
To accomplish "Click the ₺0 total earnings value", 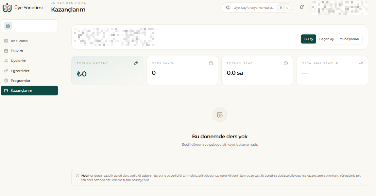I will tap(82, 74).
